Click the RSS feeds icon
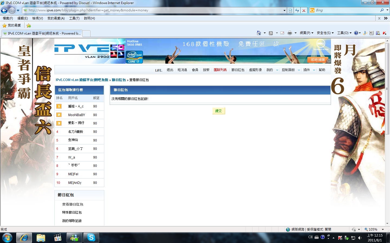Image resolution: width=390 pixels, height=243 pixels. click(x=271, y=33)
